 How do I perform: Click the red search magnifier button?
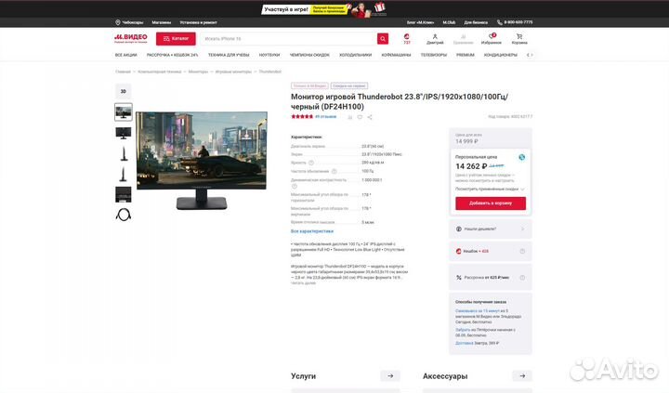383,39
